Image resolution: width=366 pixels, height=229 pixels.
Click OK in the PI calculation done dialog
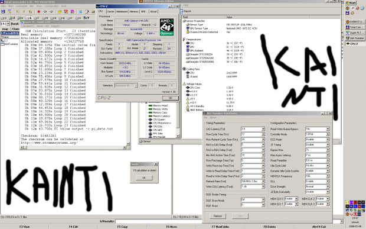point(144,178)
